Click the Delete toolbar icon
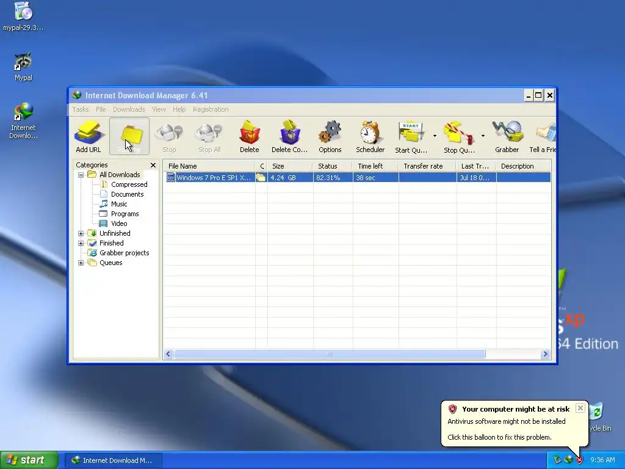Viewport: 625px width, 469px height. [x=250, y=136]
